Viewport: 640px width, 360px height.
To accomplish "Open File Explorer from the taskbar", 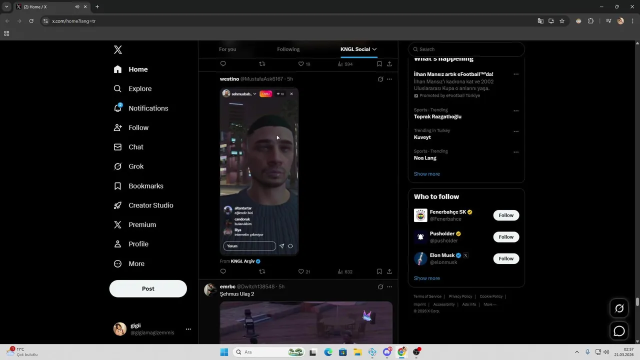I will click(358, 352).
